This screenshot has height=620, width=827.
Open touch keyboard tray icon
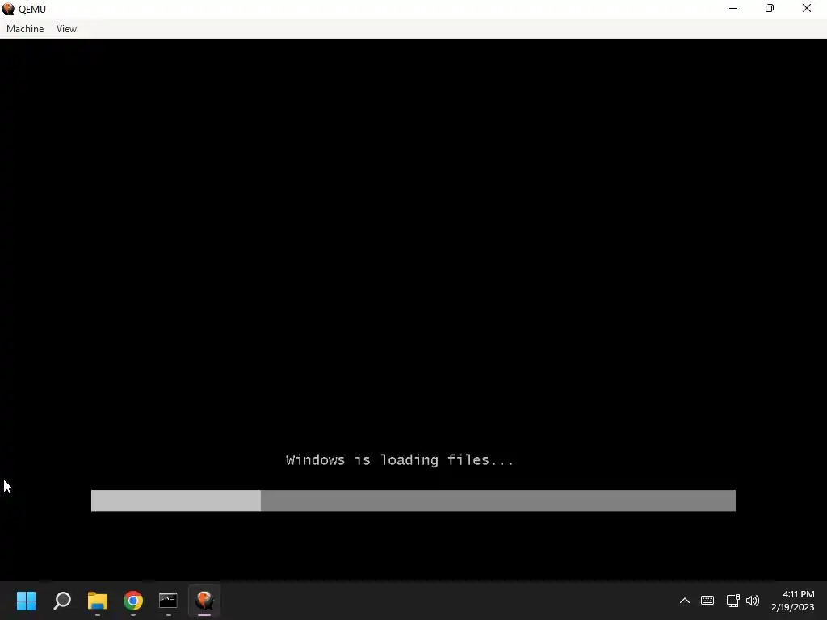pos(707,601)
